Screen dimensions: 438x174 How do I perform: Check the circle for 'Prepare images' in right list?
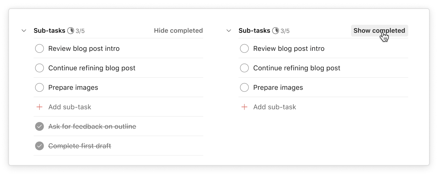click(244, 87)
